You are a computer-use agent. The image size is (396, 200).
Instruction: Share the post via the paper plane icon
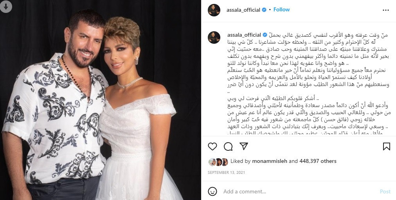click(244, 146)
